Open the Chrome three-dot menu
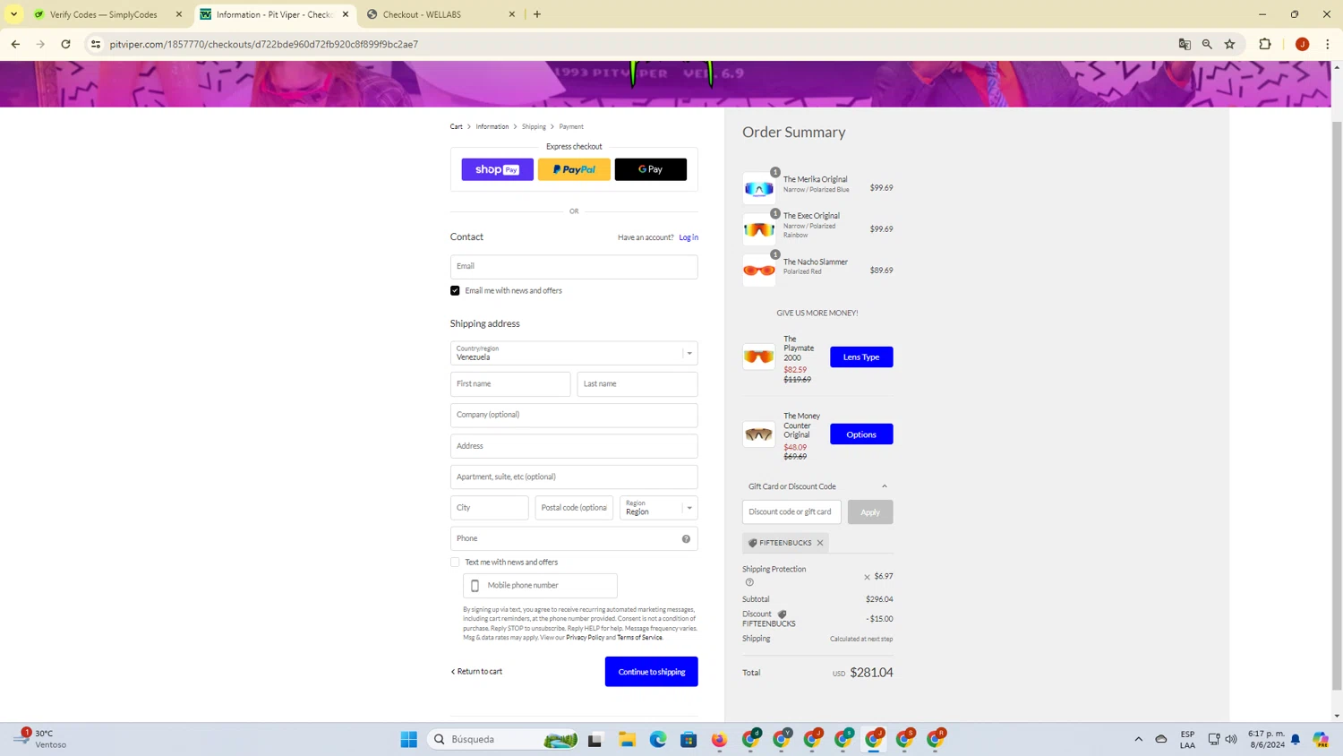 1328,44
